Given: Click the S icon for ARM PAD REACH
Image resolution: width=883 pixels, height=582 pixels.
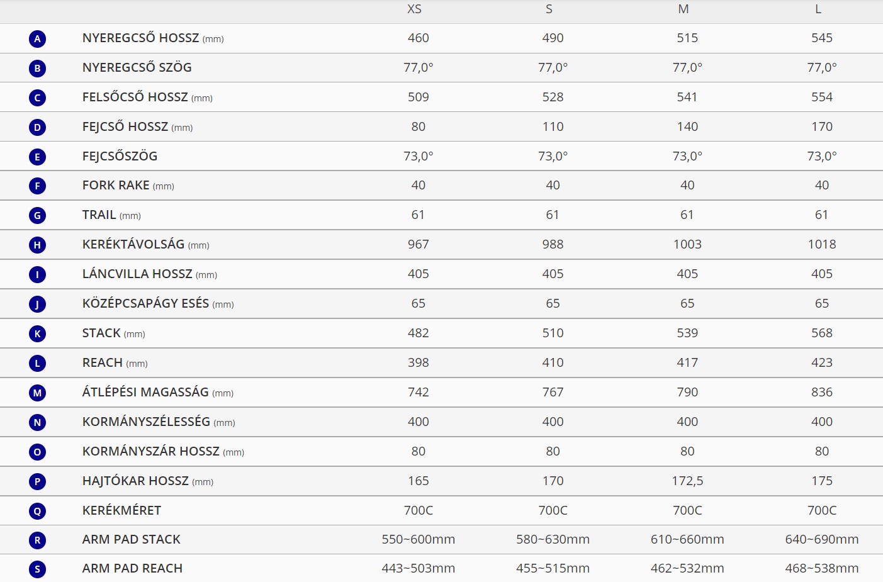Looking at the screenshot, I should point(37,569).
